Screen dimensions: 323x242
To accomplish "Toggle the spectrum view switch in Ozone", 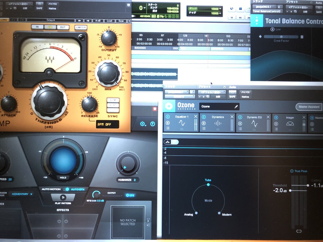I will pyautogui.click(x=171, y=142).
